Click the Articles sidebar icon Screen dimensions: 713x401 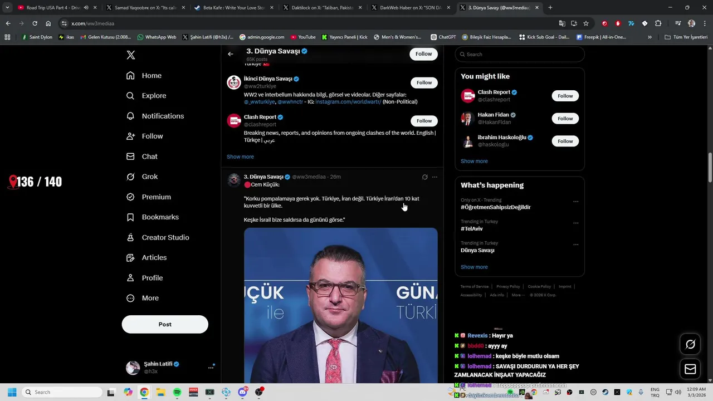tap(130, 258)
